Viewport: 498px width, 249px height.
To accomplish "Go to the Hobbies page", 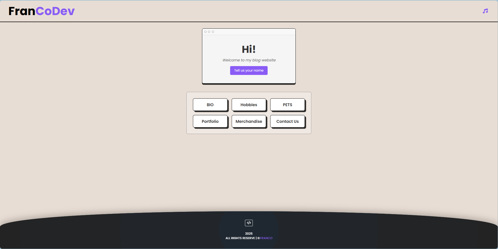I will (x=249, y=105).
